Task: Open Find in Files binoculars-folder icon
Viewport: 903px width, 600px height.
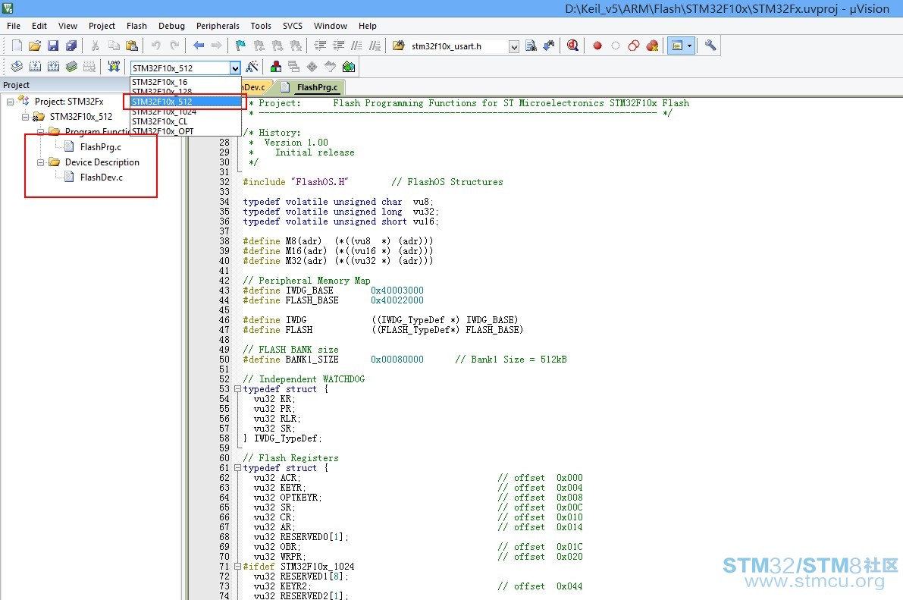Action: [398, 46]
